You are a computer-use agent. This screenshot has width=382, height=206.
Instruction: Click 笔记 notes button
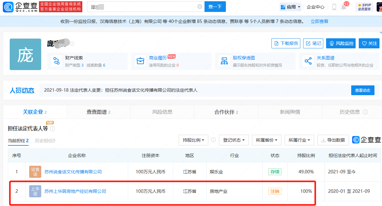pos(313,43)
